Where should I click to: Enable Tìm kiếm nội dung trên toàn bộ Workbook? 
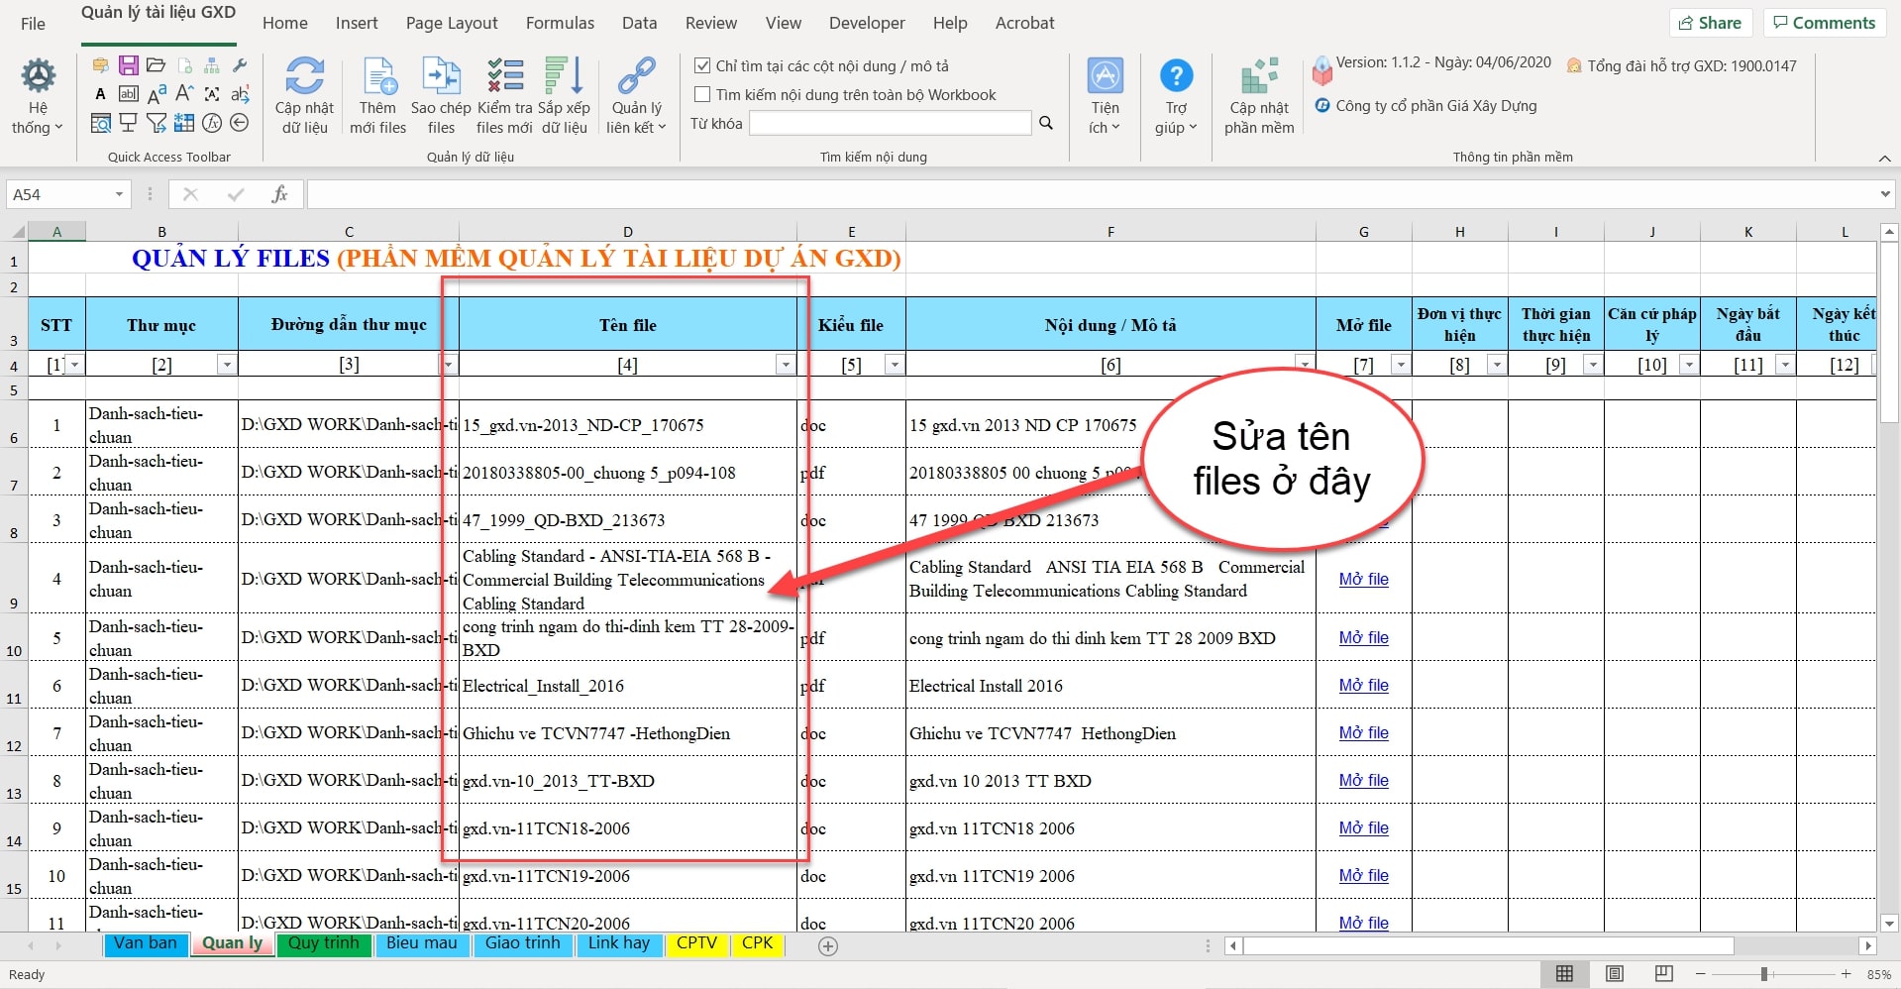702,95
